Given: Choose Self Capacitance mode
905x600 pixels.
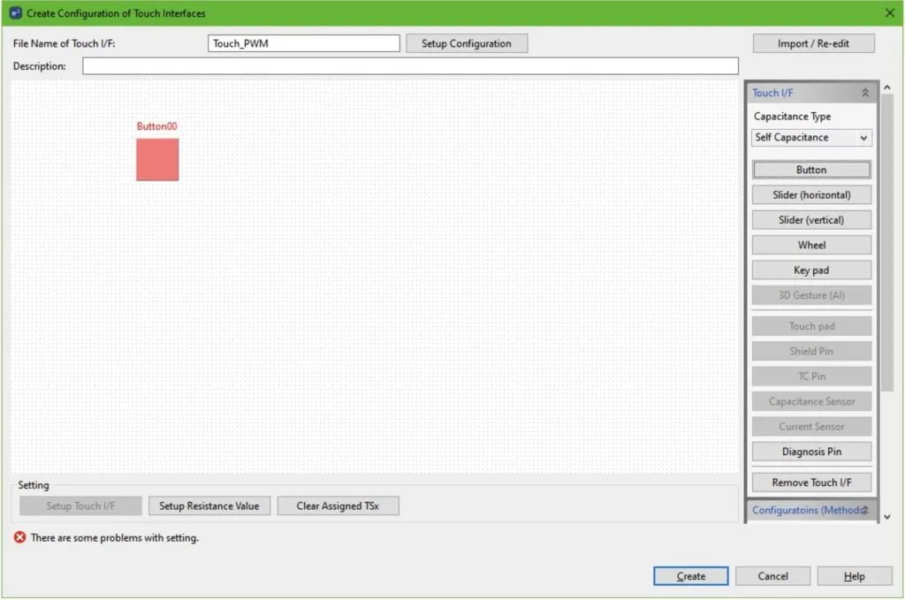Looking at the screenshot, I should click(x=804, y=137).
